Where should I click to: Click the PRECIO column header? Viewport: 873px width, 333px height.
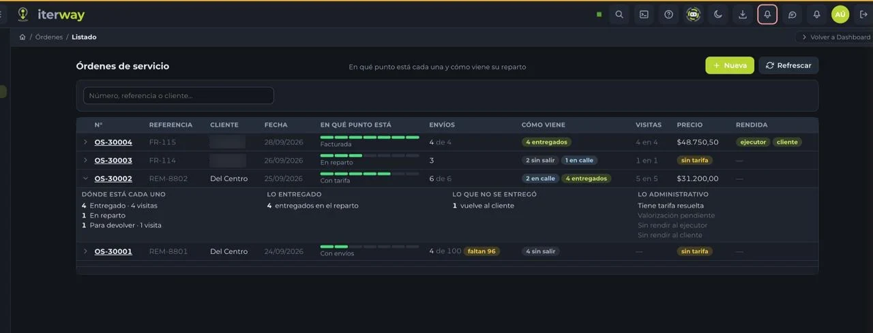point(690,125)
